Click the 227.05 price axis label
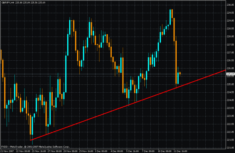The height and width of the screenshot is (153, 235). tap(230, 52)
